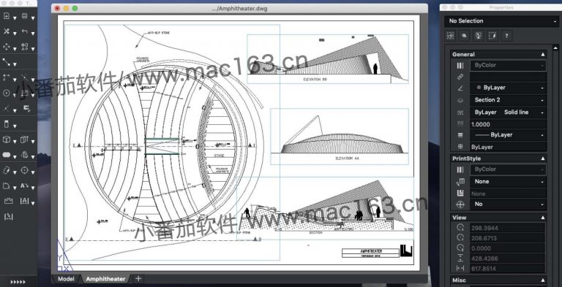This screenshot has height=287, width=562.
Task: Open the lineweight ByLayer dropdown
Action: [509, 135]
